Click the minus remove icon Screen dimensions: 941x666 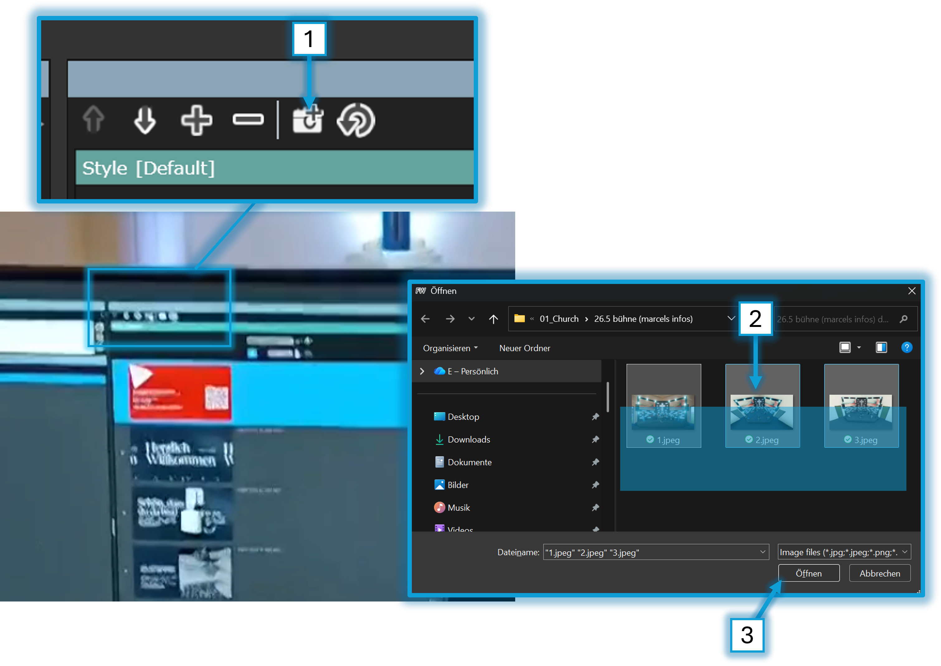[x=248, y=119]
